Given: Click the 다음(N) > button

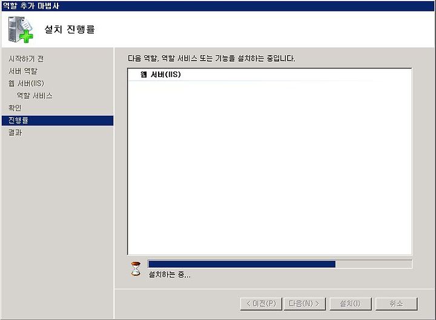Looking at the screenshot, I should coord(305,304).
